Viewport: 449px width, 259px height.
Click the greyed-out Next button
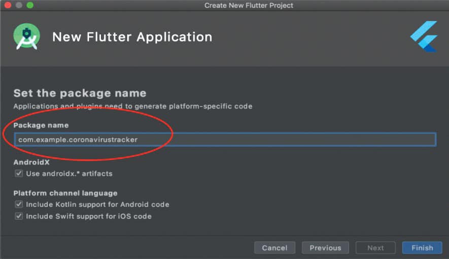coord(375,248)
